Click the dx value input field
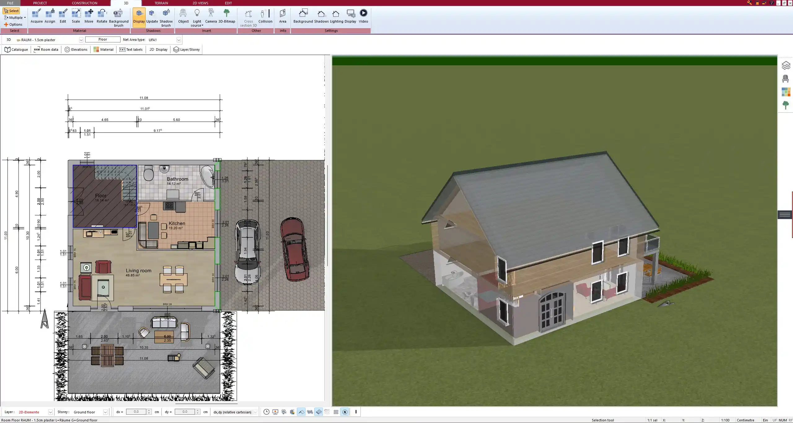 point(136,412)
